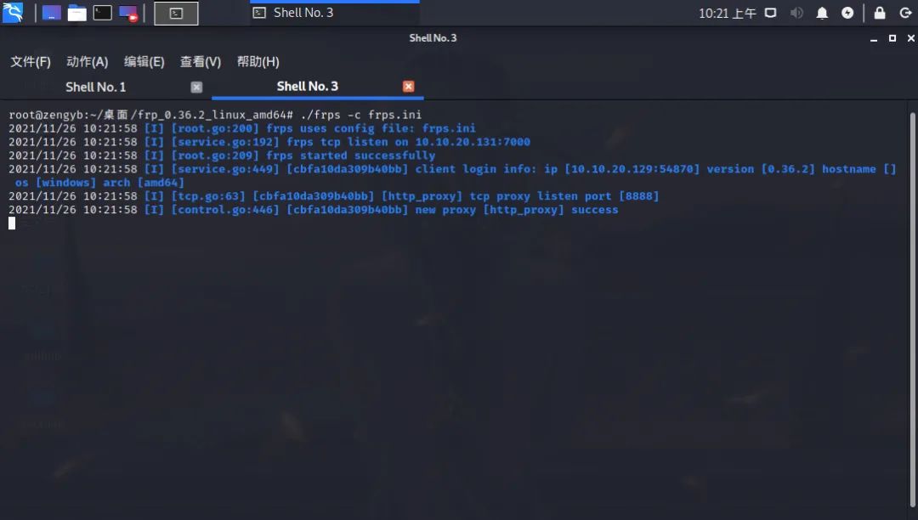Open the 动作(A) menu
The width and height of the screenshot is (918, 520).
pyautogui.click(x=88, y=61)
